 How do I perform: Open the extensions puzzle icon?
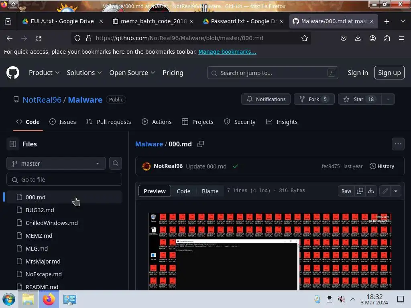pyautogui.click(x=387, y=38)
